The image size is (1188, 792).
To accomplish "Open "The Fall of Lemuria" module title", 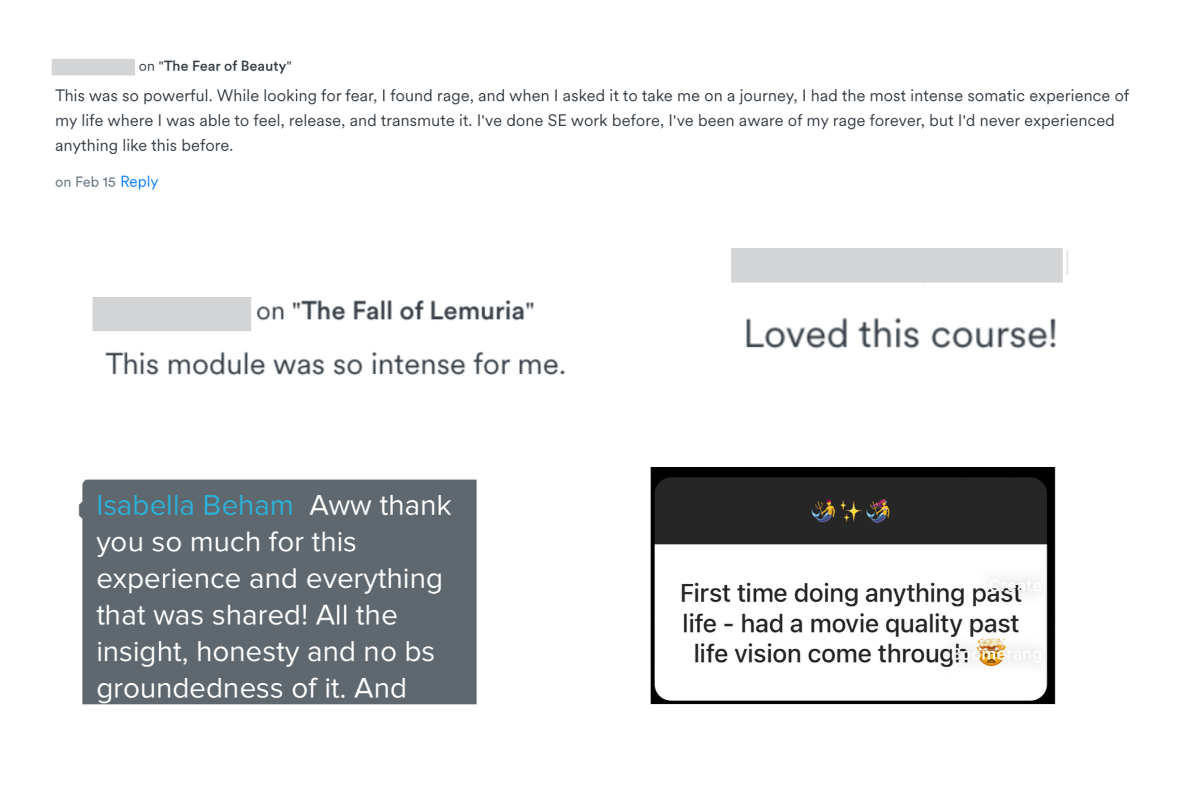I will (413, 311).
